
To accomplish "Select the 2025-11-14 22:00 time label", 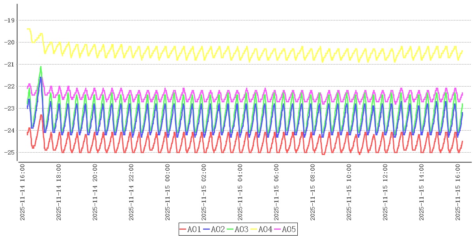I will [x=132, y=192].
